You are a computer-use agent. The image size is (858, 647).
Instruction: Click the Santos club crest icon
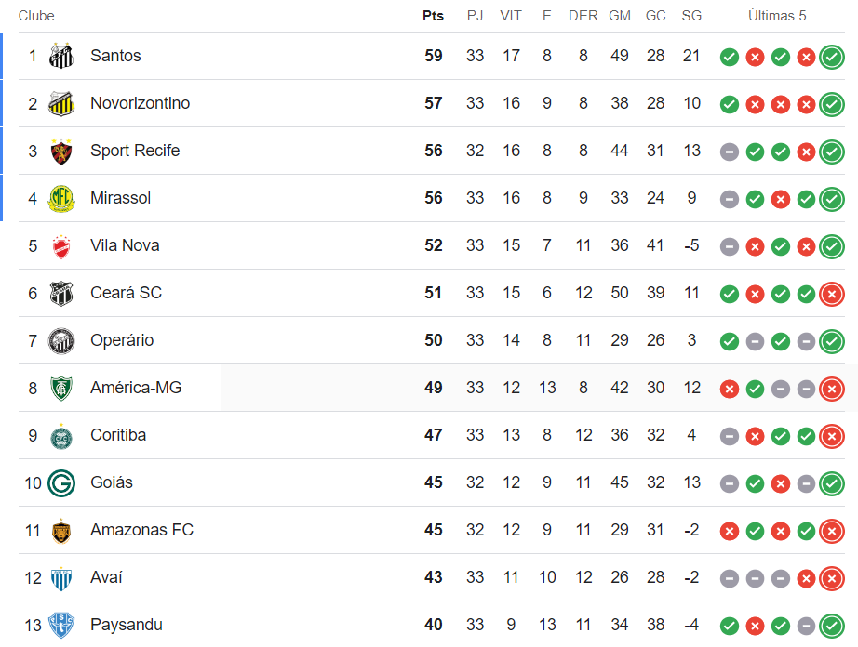click(x=61, y=56)
